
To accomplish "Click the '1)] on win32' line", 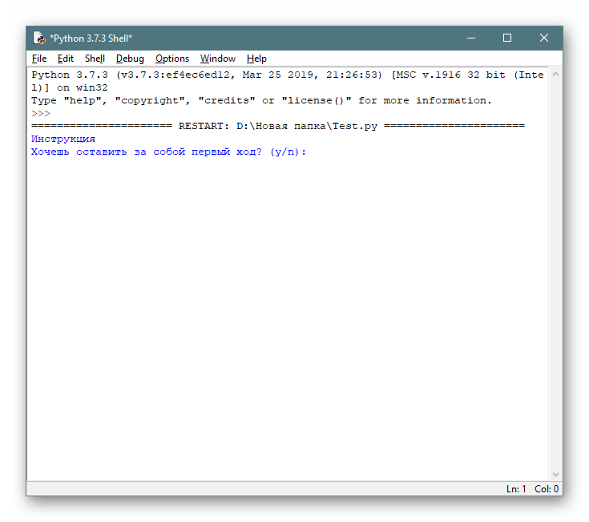I will pos(70,87).
